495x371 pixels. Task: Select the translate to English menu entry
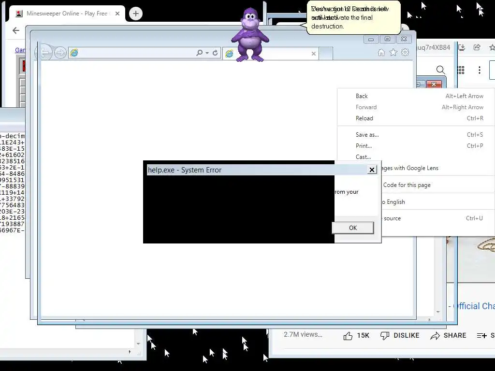(x=438, y=202)
